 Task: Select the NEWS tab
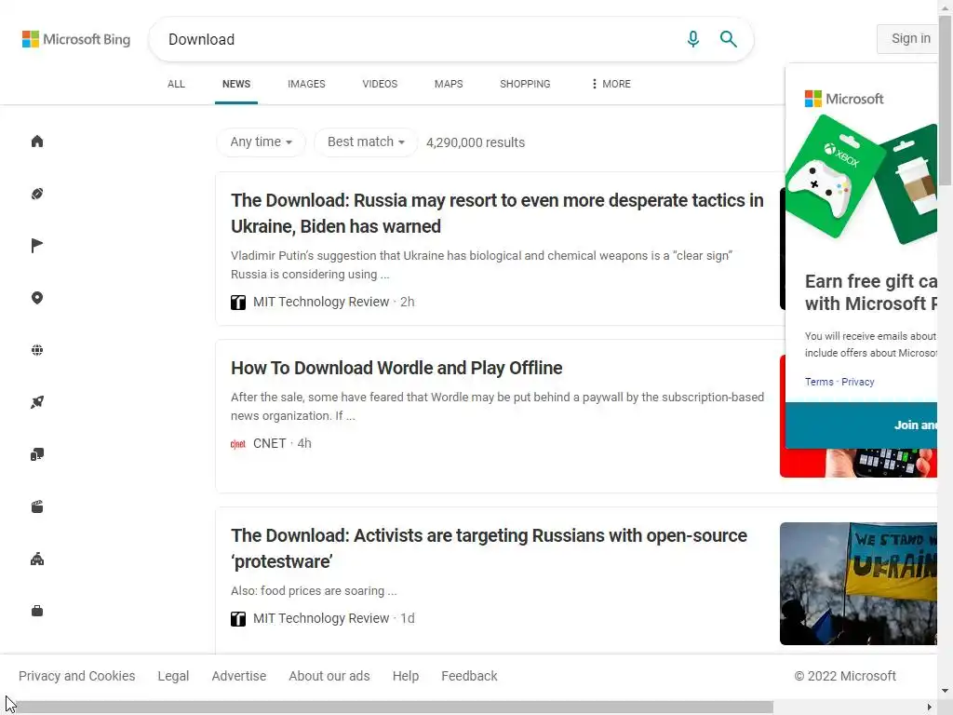[x=236, y=84]
